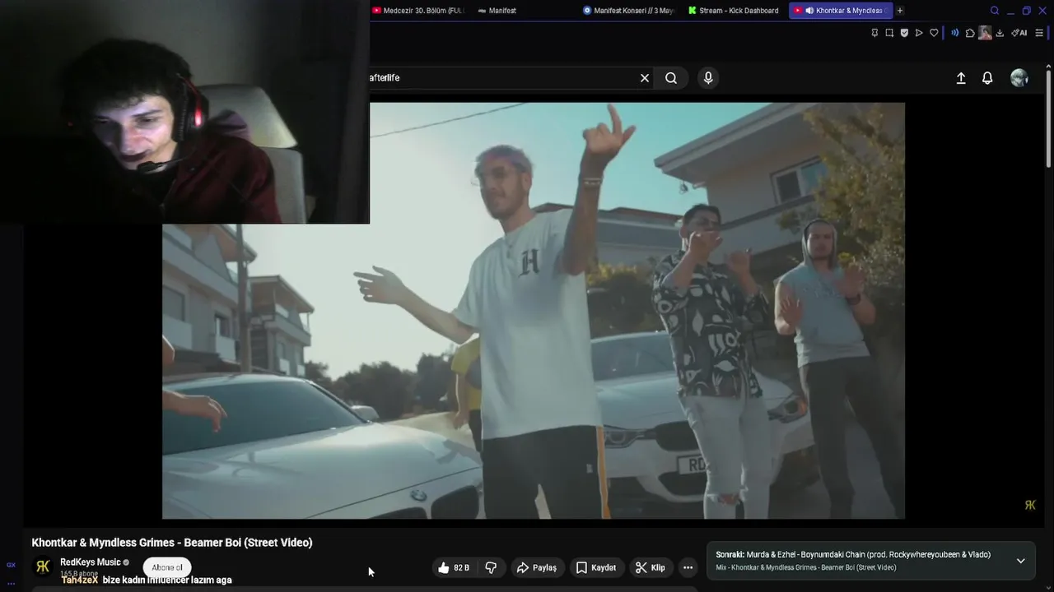Open YouTube notifications bell

point(987,78)
